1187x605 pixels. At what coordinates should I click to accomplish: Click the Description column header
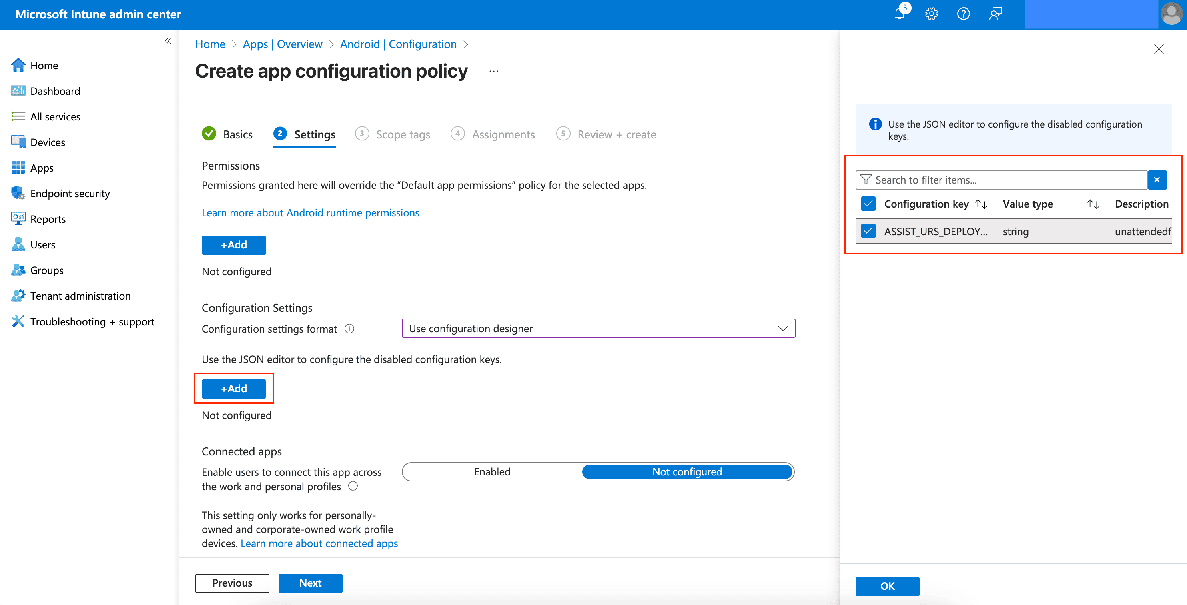pos(1142,204)
